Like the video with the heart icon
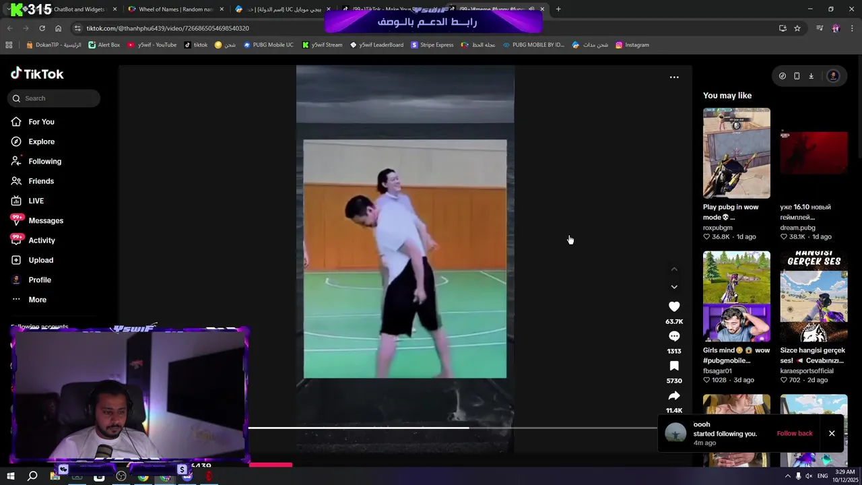Screen dimensions: 862x485 [674, 306]
